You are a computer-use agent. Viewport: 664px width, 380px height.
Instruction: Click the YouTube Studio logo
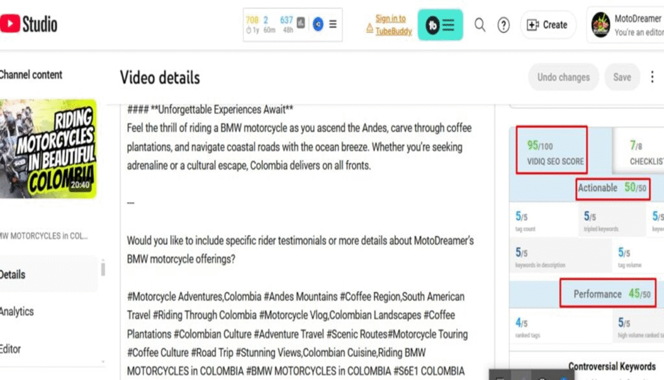(x=29, y=24)
